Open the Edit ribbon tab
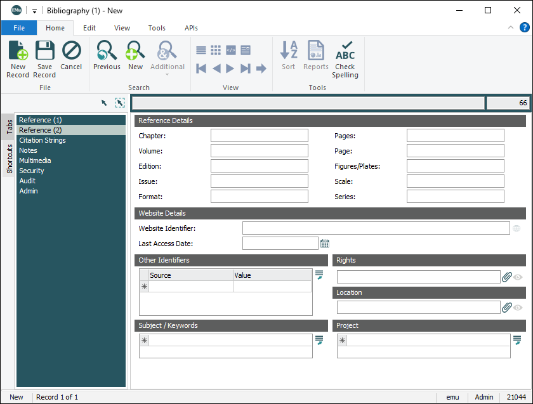This screenshot has height=404, width=533. (89, 28)
